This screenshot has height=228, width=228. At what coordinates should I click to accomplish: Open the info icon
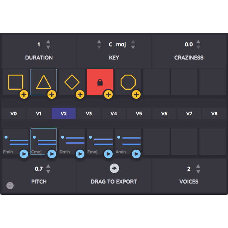pos(10,185)
